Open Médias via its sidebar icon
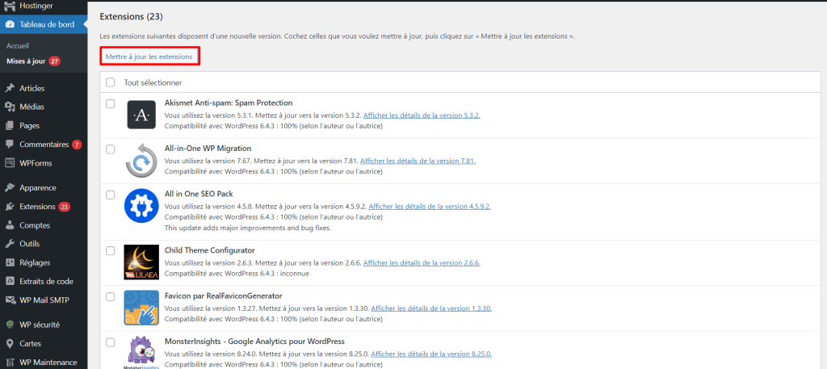This screenshot has height=369, width=827. 10,107
